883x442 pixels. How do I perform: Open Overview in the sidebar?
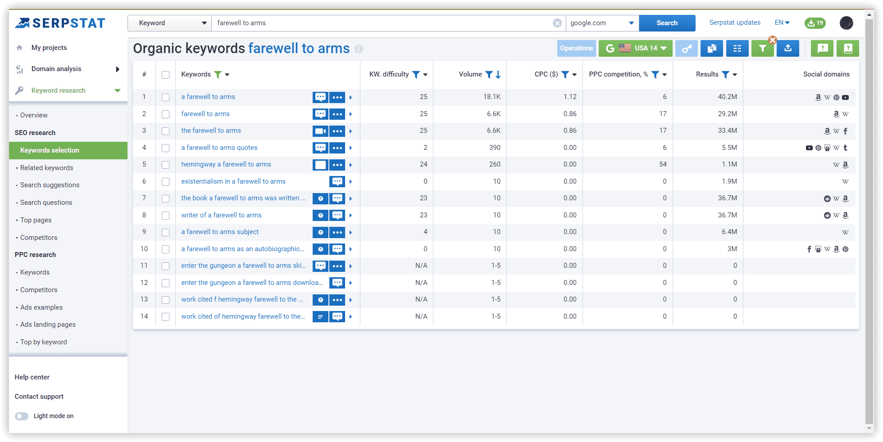34,115
